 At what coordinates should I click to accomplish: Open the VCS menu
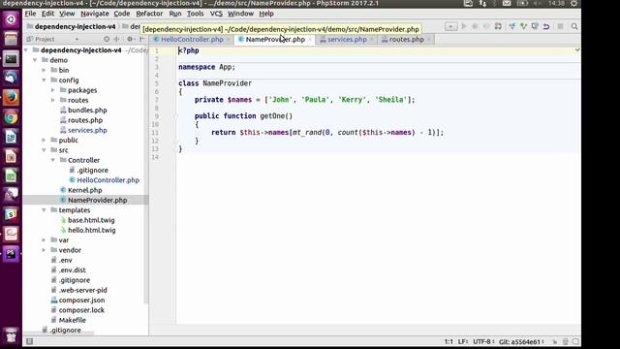[x=216, y=14]
